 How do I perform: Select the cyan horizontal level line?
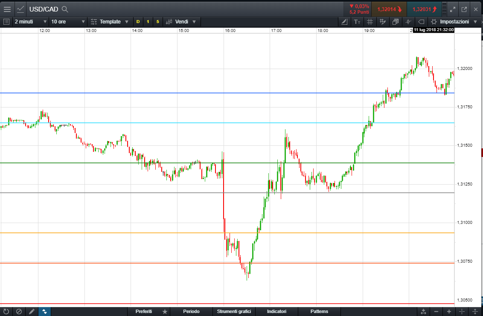point(227,122)
